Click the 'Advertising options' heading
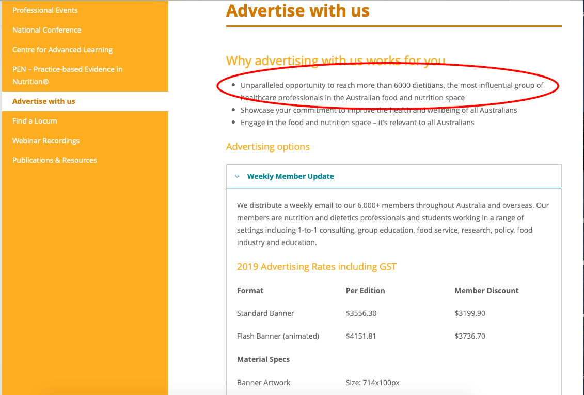Screen dimensions: 584x395 (x=268, y=147)
